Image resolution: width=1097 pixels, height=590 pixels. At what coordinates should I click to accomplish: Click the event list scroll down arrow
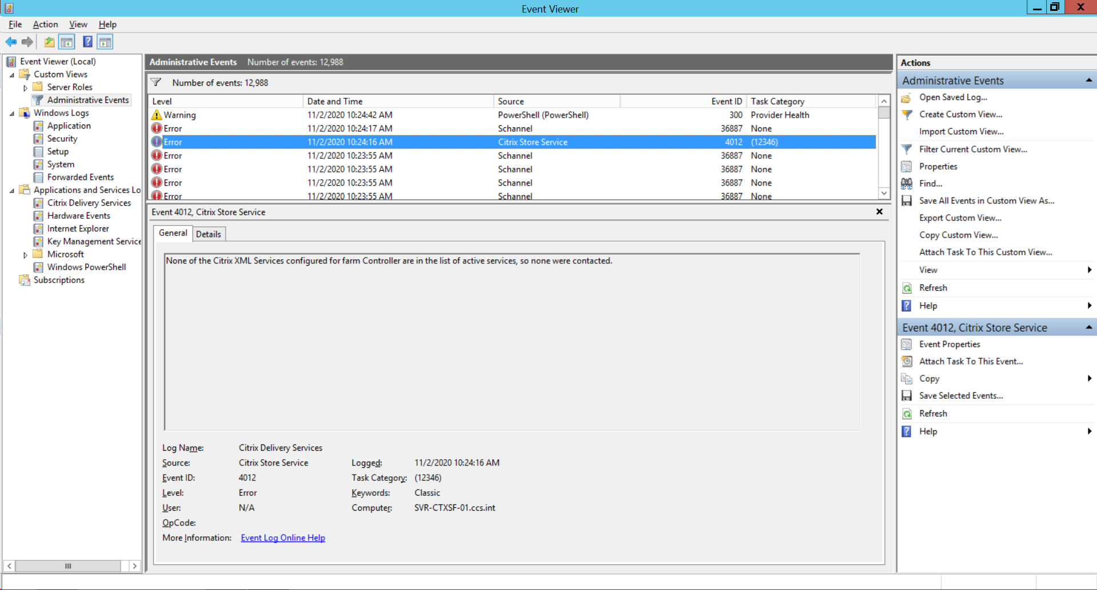(x=884, y=193)
